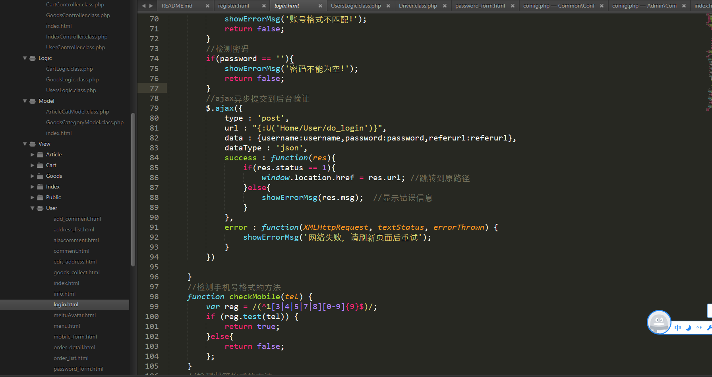712x377 pixels.
Task: Open IndexController.class.php in sidebar
Action: click(x=77, y=37)
